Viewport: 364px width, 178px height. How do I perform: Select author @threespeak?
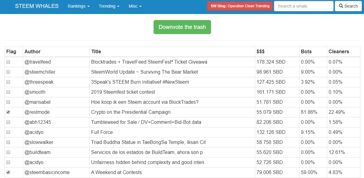(39, 82)
